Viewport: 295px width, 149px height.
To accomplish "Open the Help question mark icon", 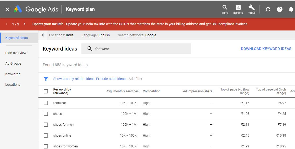I will pos(280,9).
